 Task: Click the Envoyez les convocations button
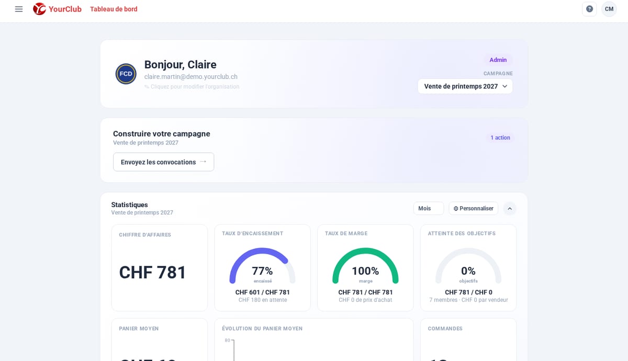coord(163,162)
